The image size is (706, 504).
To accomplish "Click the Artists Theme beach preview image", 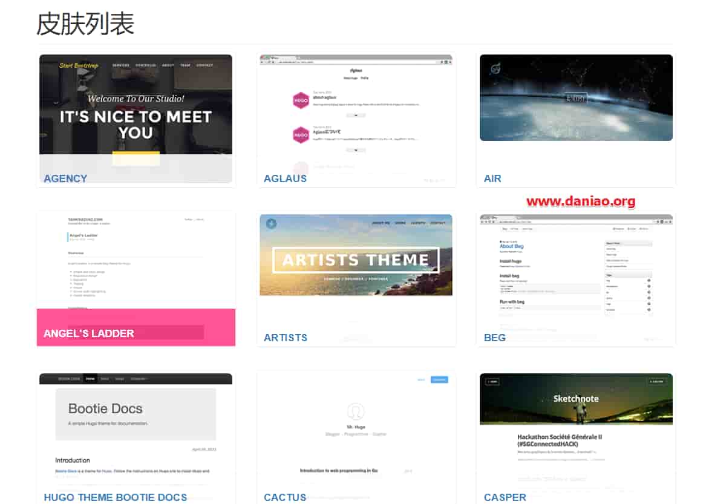I will (356, 255).
